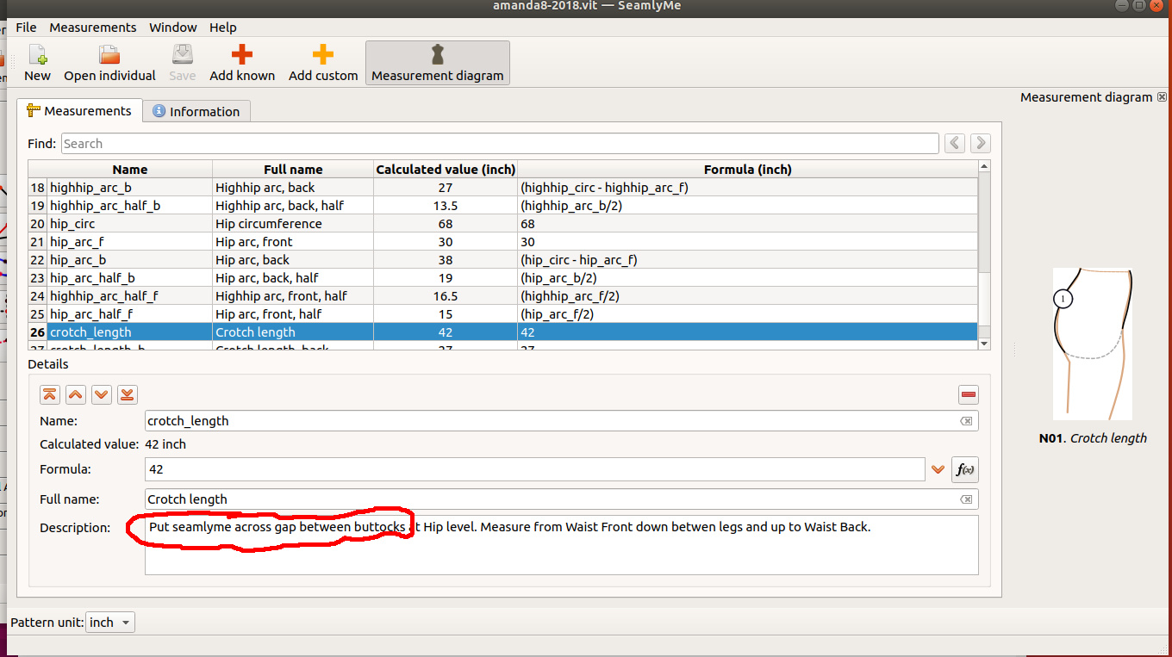Go to next search result arrow
The height and width of the screenshot is (657, 1172).
click(980, 144)
